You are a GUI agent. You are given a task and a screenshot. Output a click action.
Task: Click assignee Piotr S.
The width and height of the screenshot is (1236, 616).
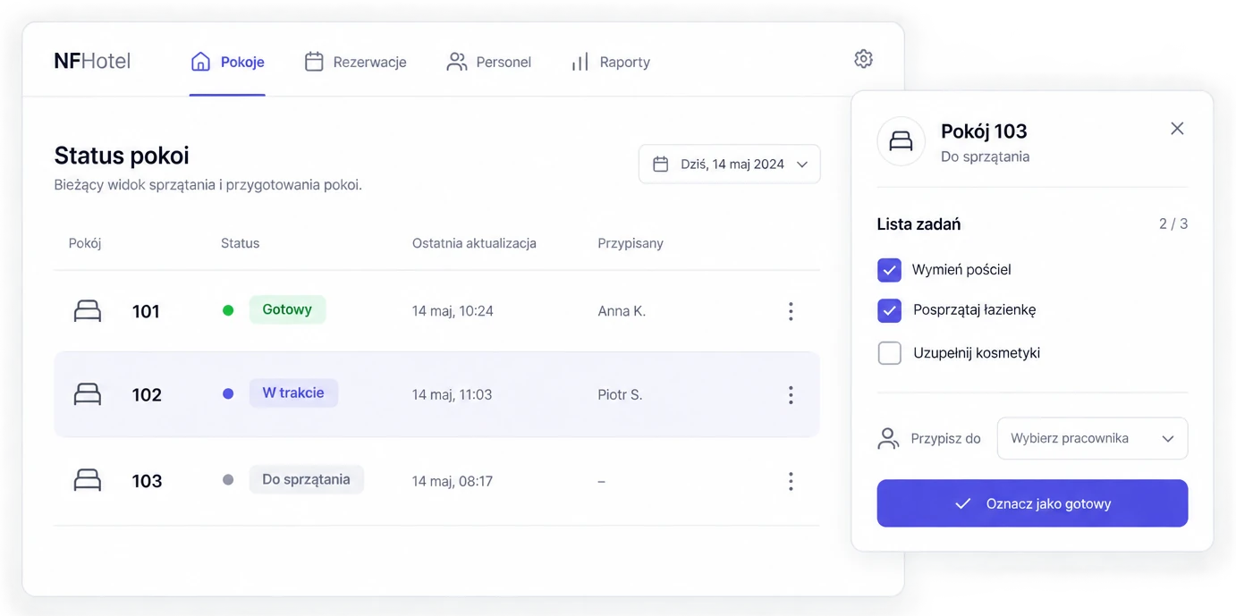coord(620,394)
